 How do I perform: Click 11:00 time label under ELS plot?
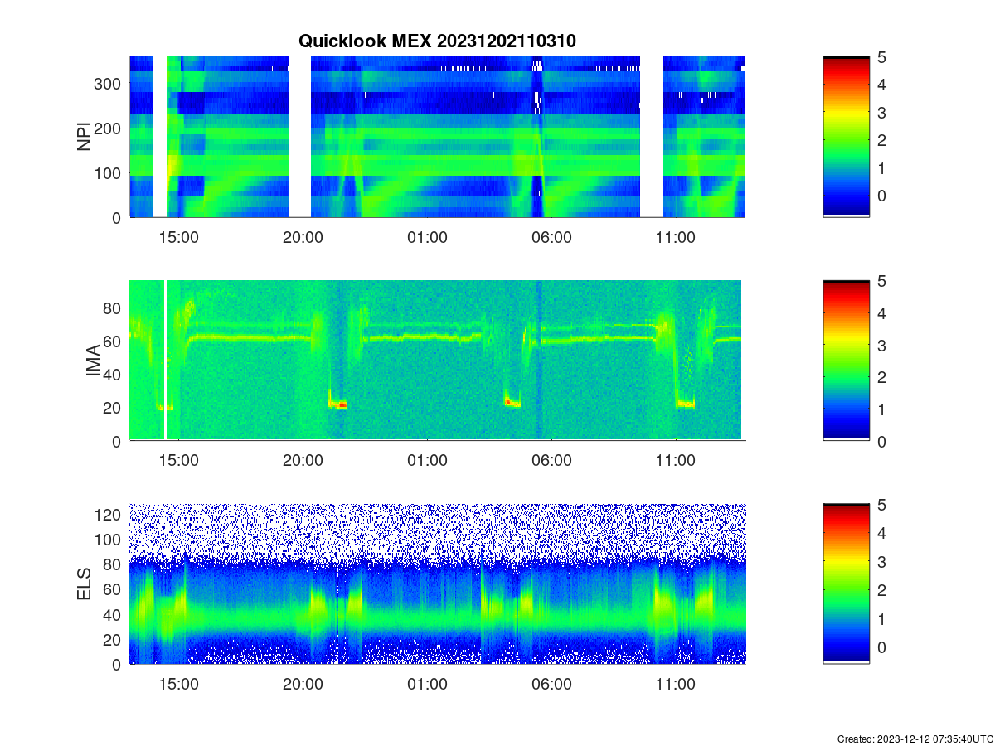(676, 685)
